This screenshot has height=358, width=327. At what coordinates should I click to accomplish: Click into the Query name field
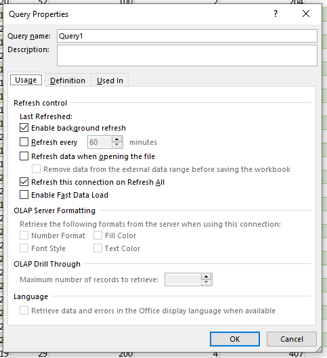[x=187, y=36]
